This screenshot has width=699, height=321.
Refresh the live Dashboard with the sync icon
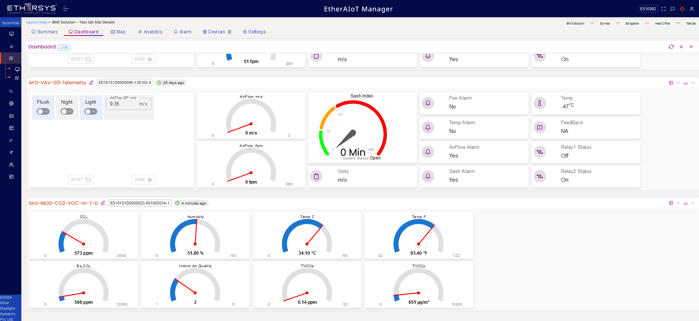671,47
